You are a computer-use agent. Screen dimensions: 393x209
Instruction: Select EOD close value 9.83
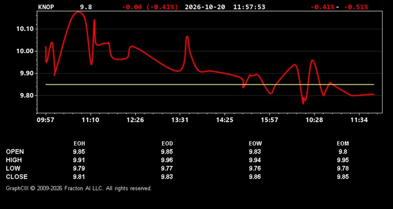167,177
